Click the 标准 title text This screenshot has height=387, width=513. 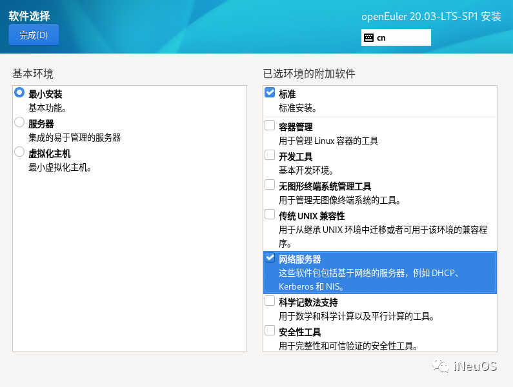(x=287, y=94)
